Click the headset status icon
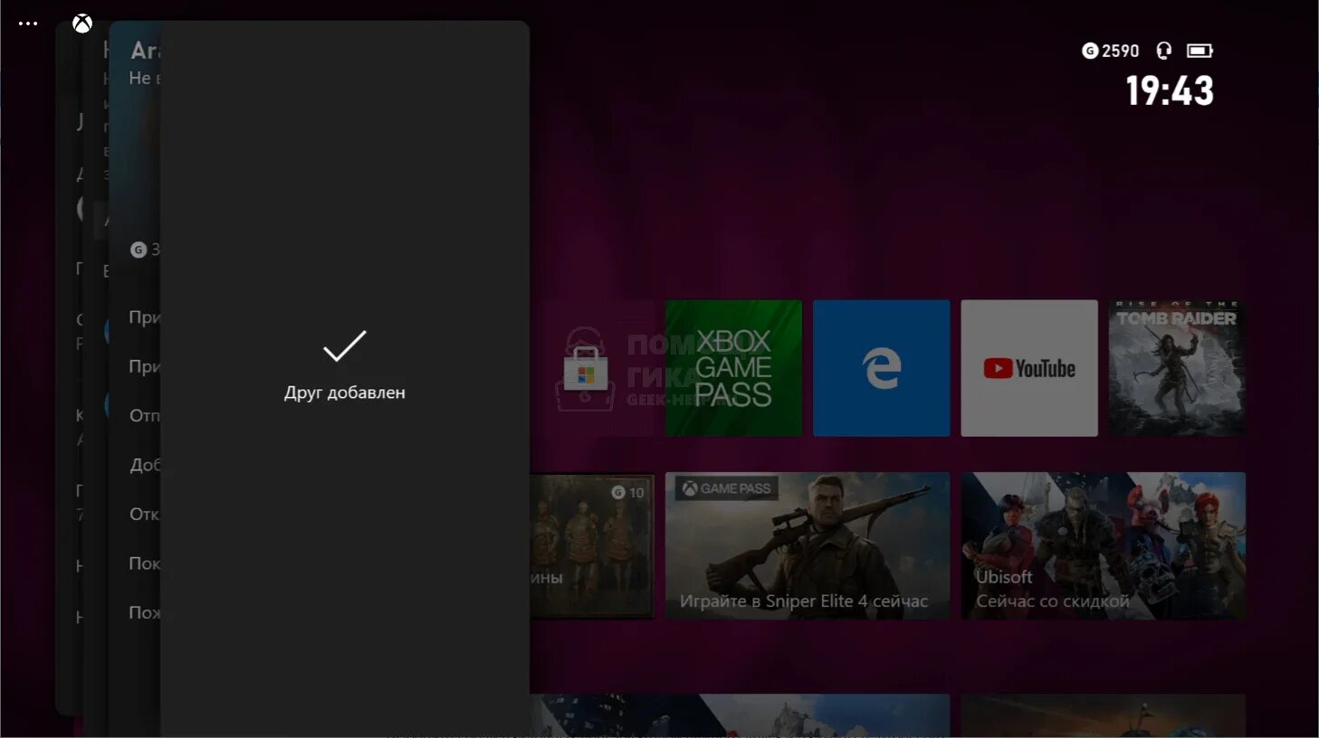The width and height of the screenshot is (1319, 738). [x=1164, y=51]
